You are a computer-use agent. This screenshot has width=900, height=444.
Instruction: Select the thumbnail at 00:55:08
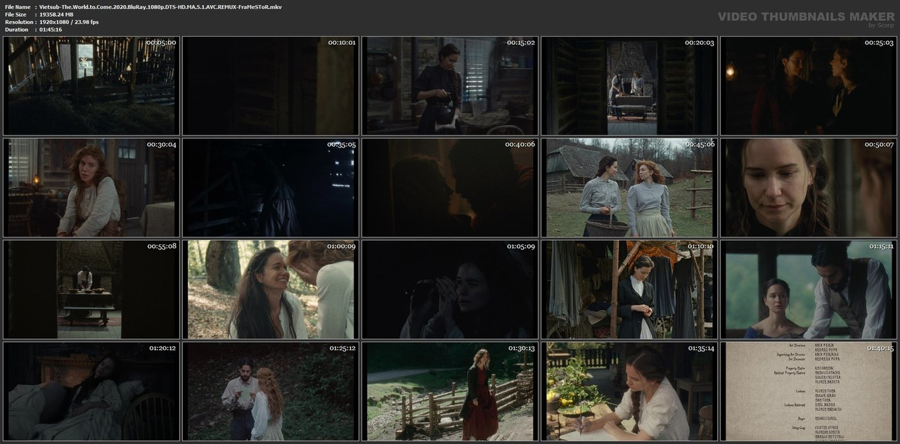pyautogui.click(x=91, y=289)
